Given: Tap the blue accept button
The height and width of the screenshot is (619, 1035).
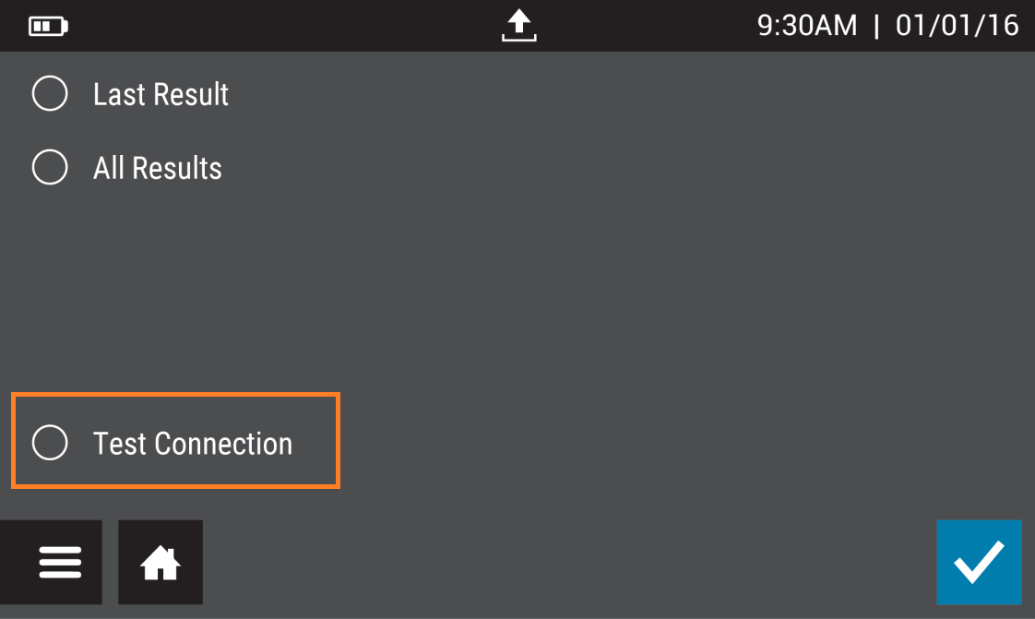Looking at the screenshot, I should tap(979, 562).
